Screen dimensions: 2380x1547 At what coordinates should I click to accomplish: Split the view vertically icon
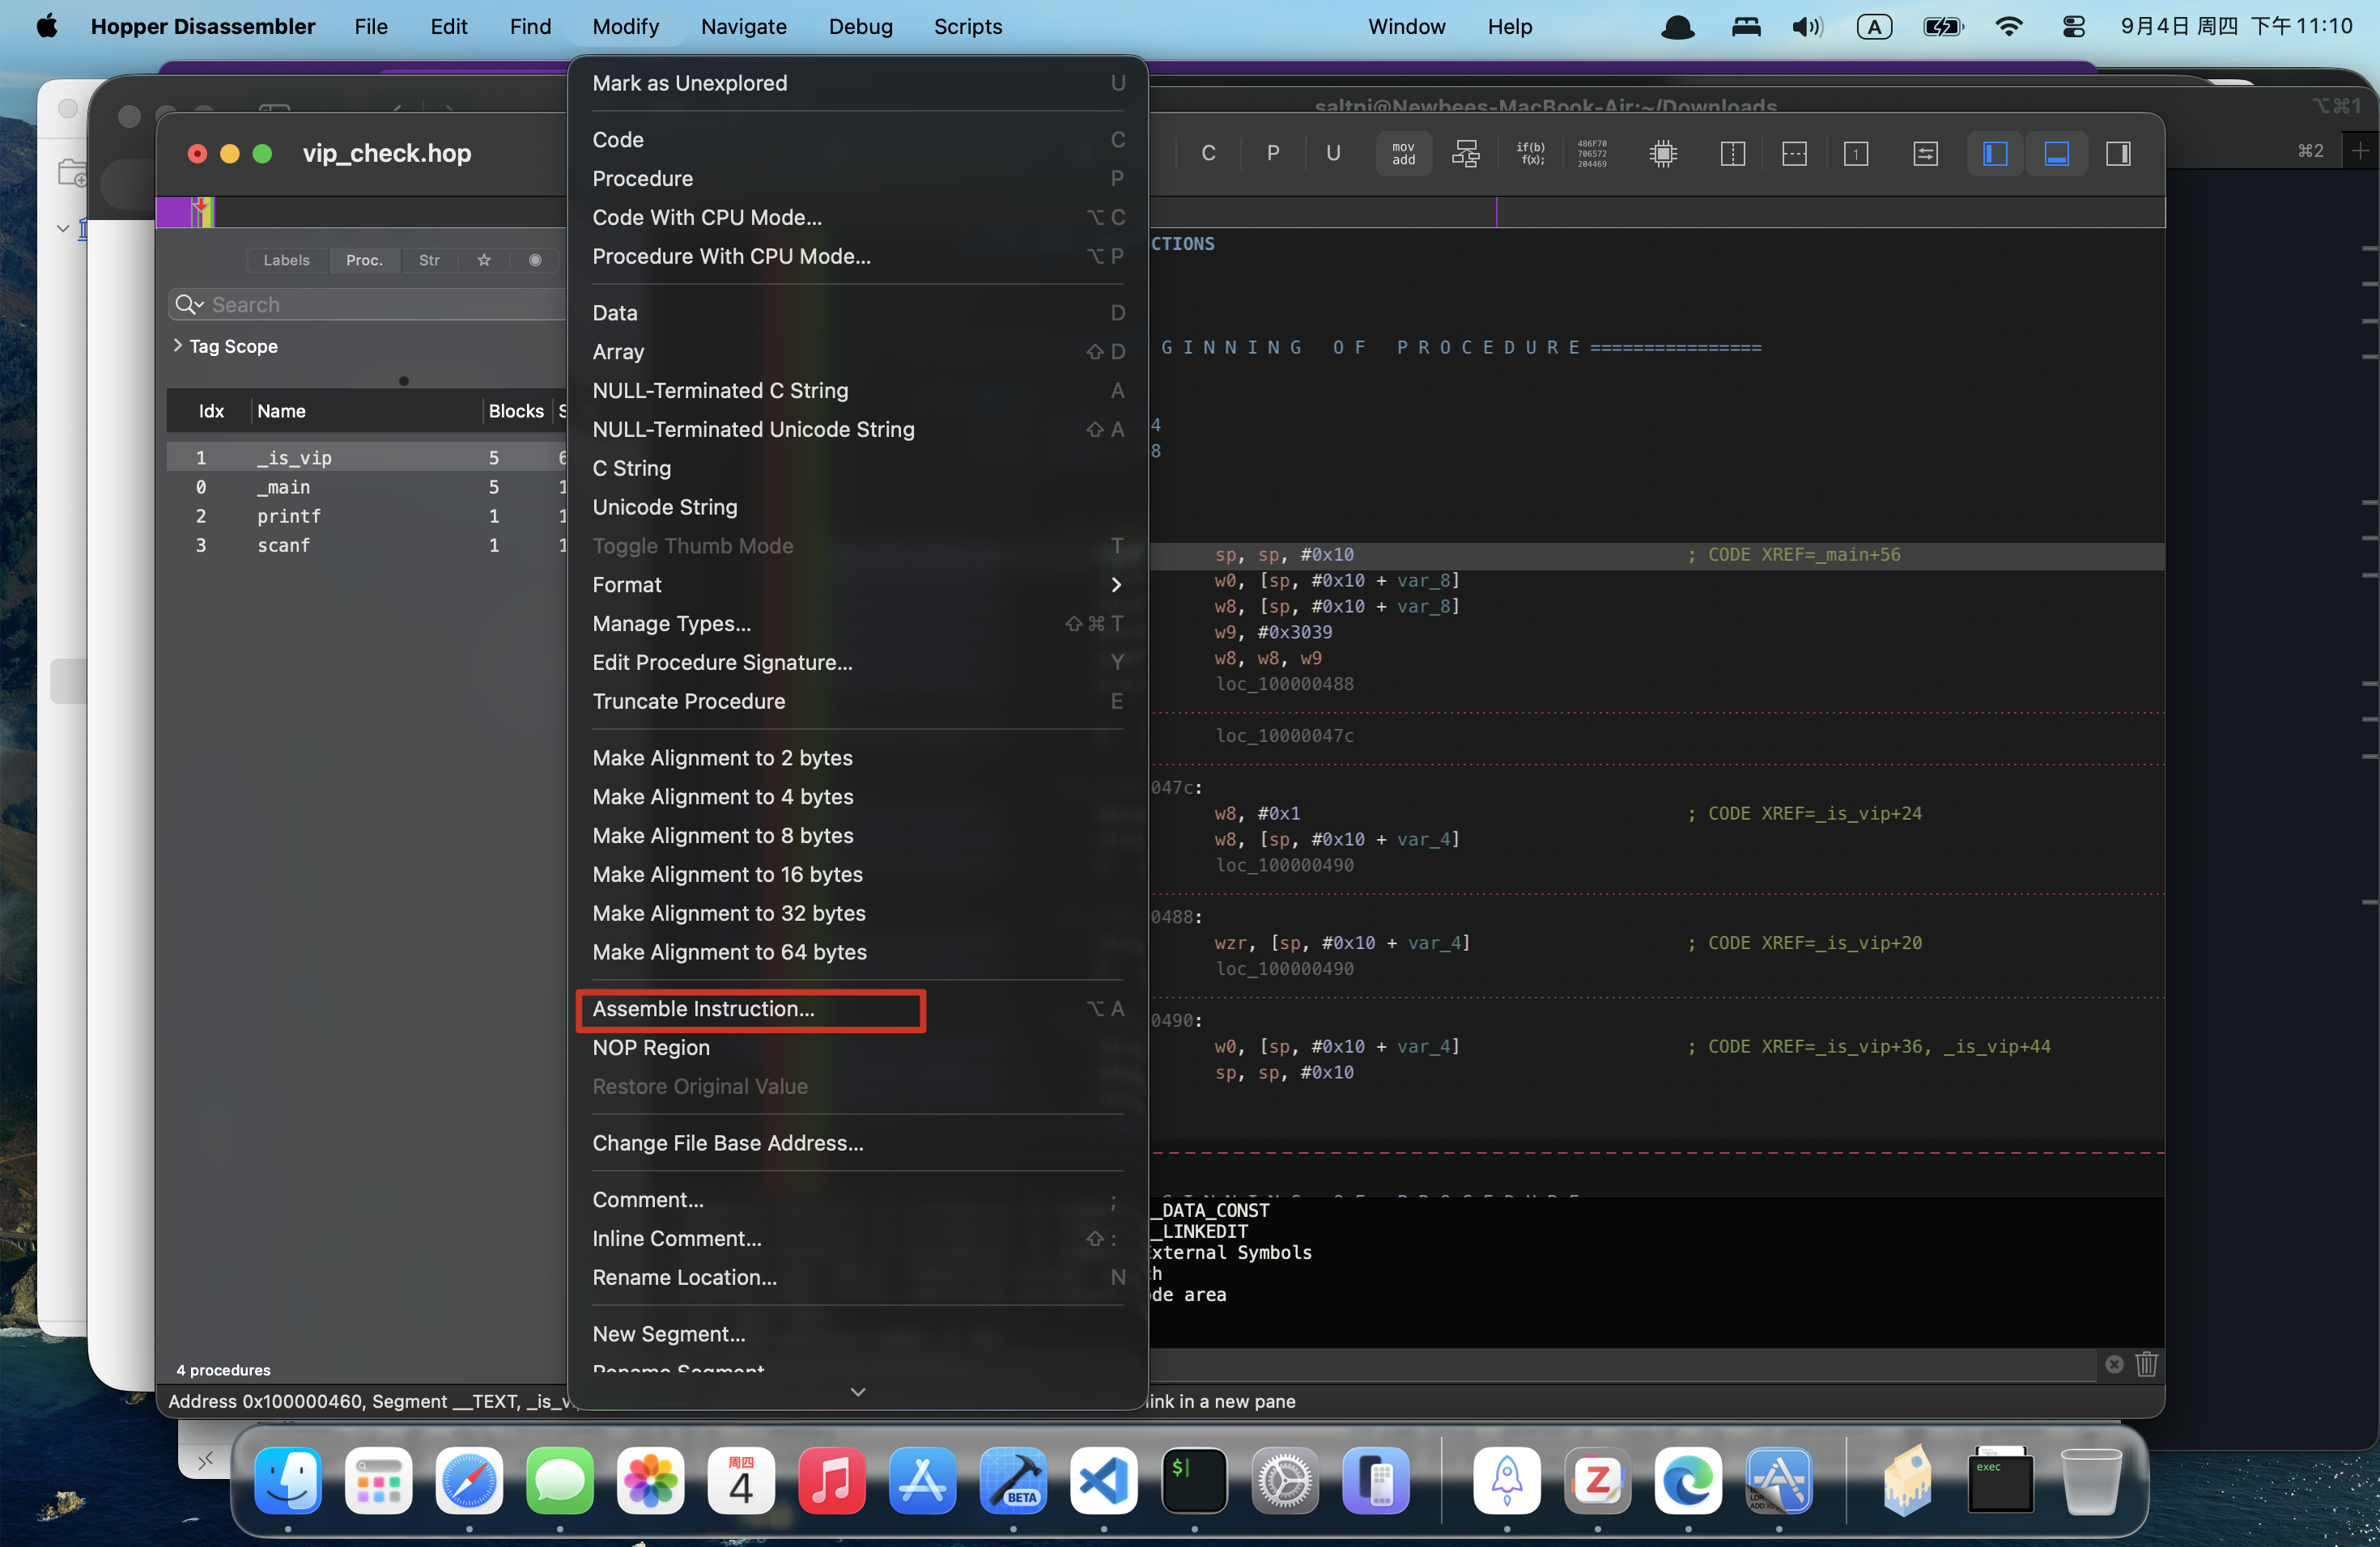point(1732,153)
